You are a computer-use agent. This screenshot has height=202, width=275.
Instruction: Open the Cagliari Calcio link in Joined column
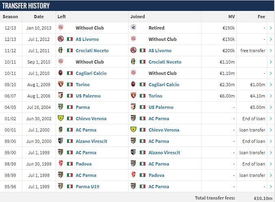164,85
